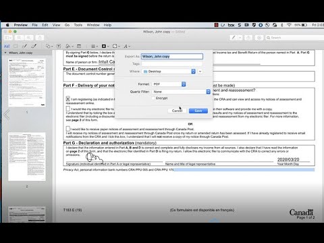Click the 1Password-style blue circle menu bar icon
The height and width of the screenshot is (243, 324).
tap(261, 25)
